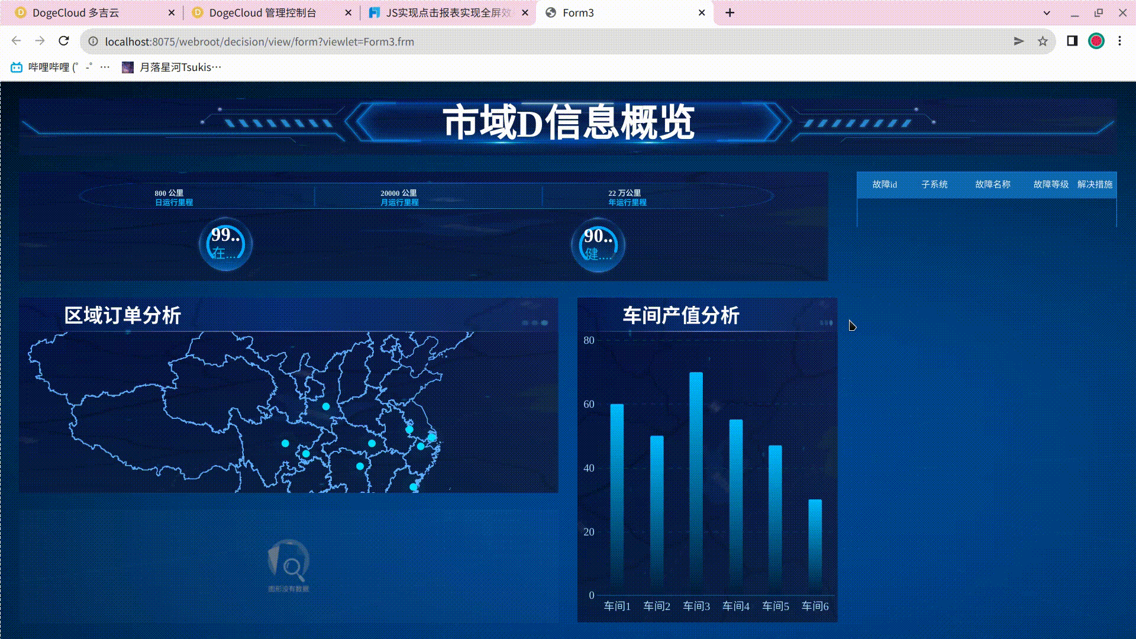Open the 哔哩哔哩 bookmark folder overflow
Viewport: 1136px width, 639px height.
(x=105, y=67)
